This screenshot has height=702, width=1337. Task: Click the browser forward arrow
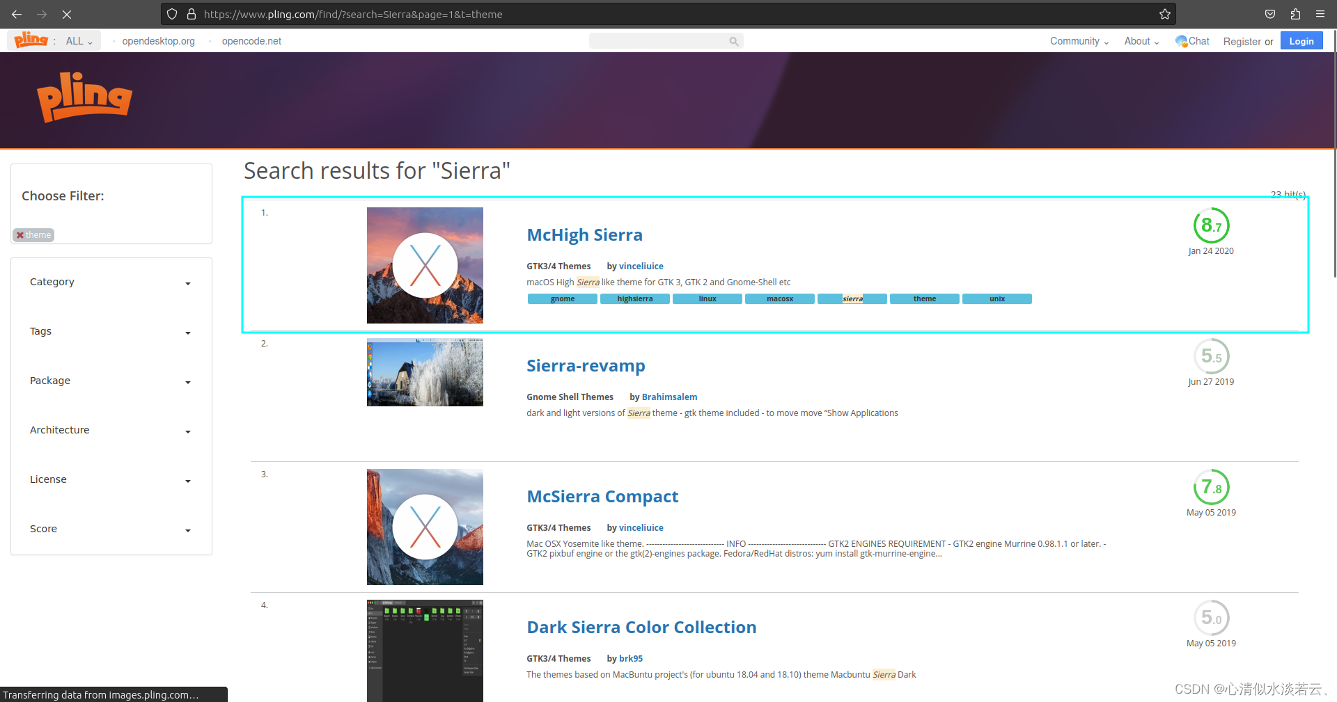pyautogui.click(x=42, y=14)
